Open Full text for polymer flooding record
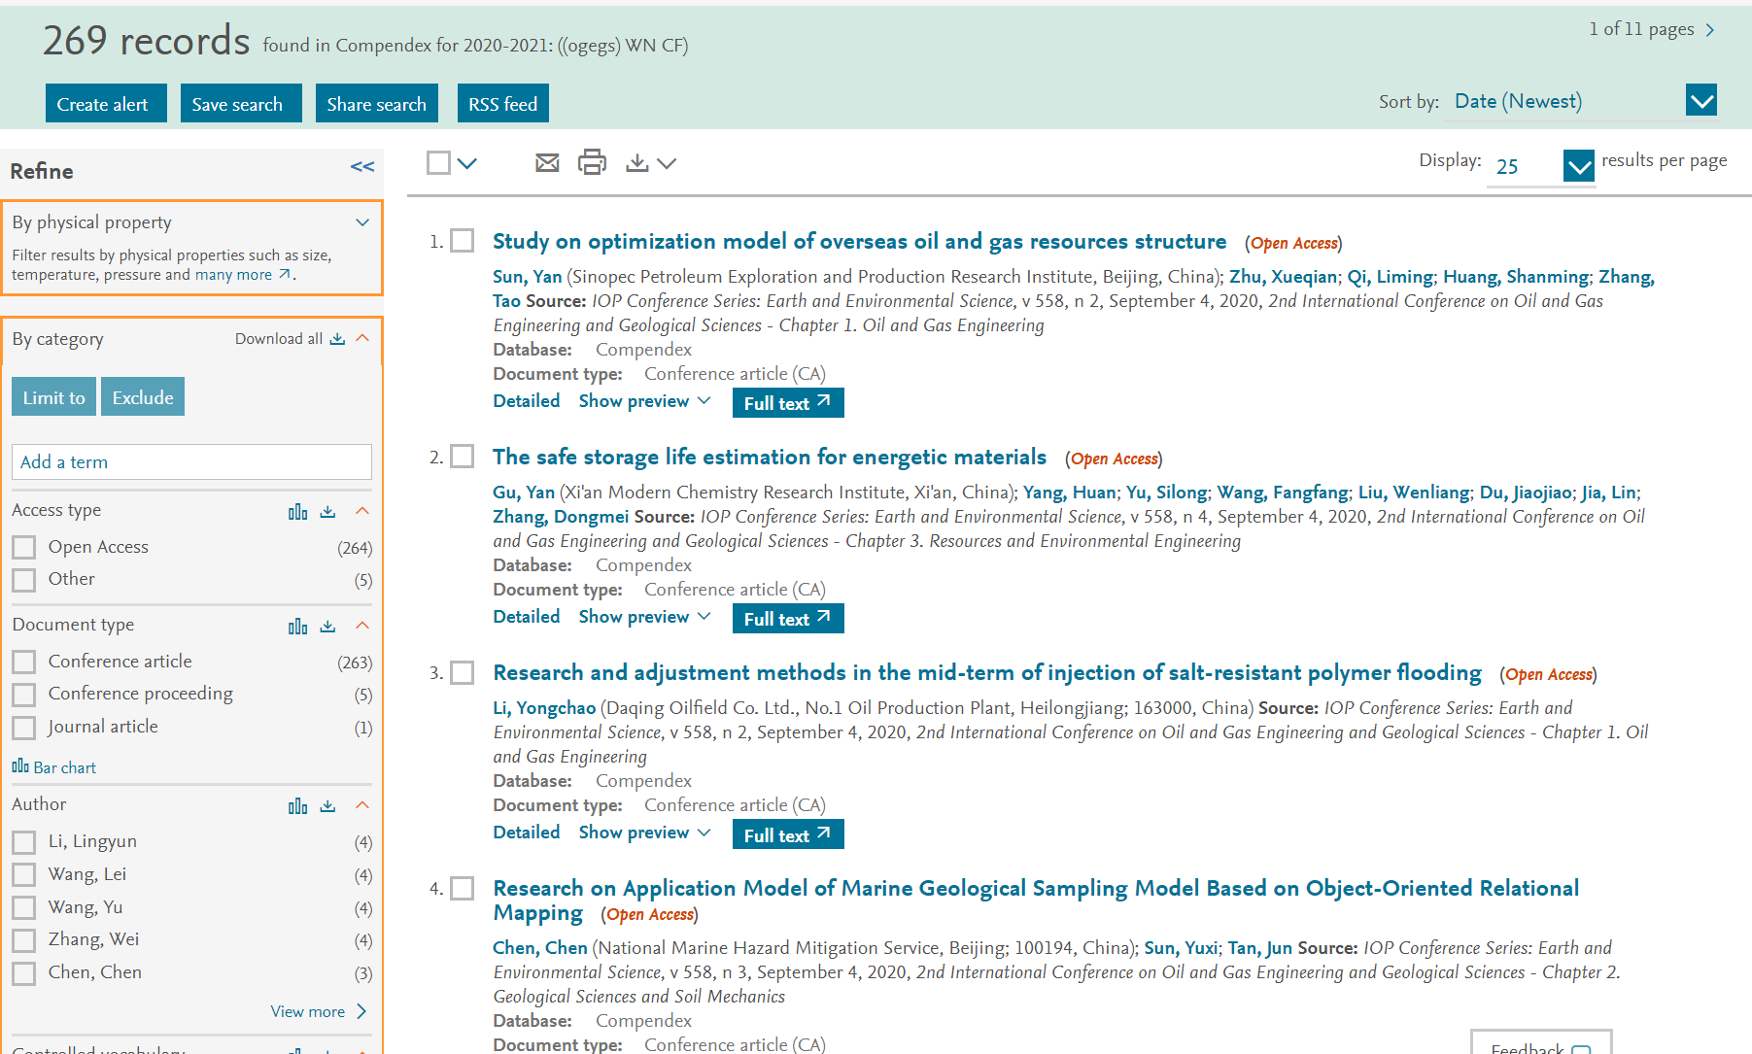Screen dimensions: 1752x1054 tap(788, 834)
